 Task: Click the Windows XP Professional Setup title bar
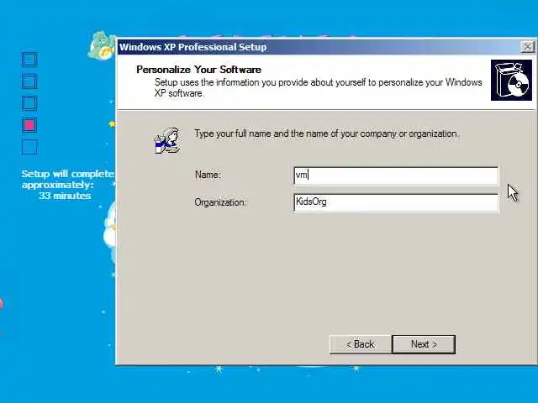point(319,47)
